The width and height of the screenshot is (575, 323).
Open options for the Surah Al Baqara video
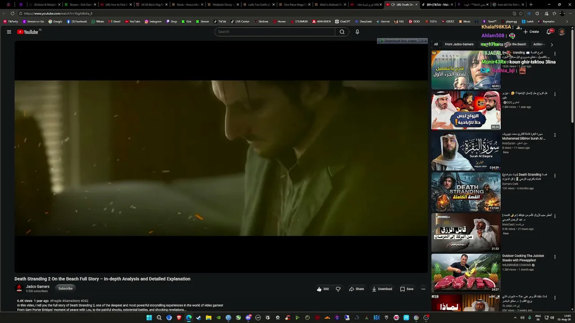click(555, 135)
